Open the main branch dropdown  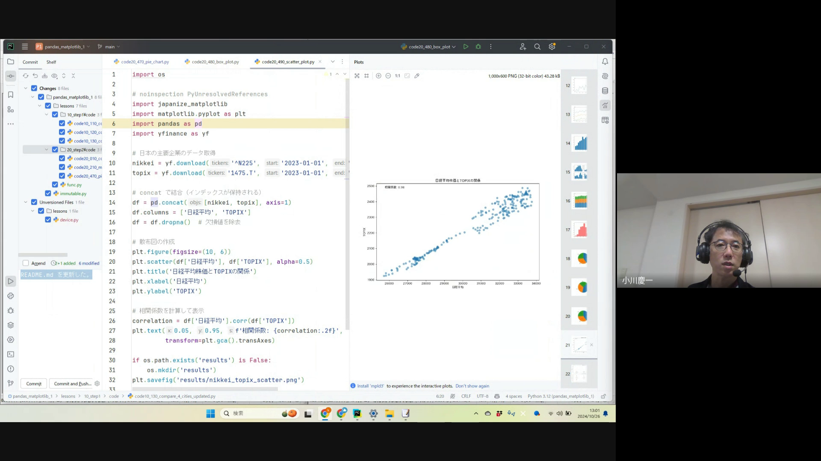(x=109, y=47)
